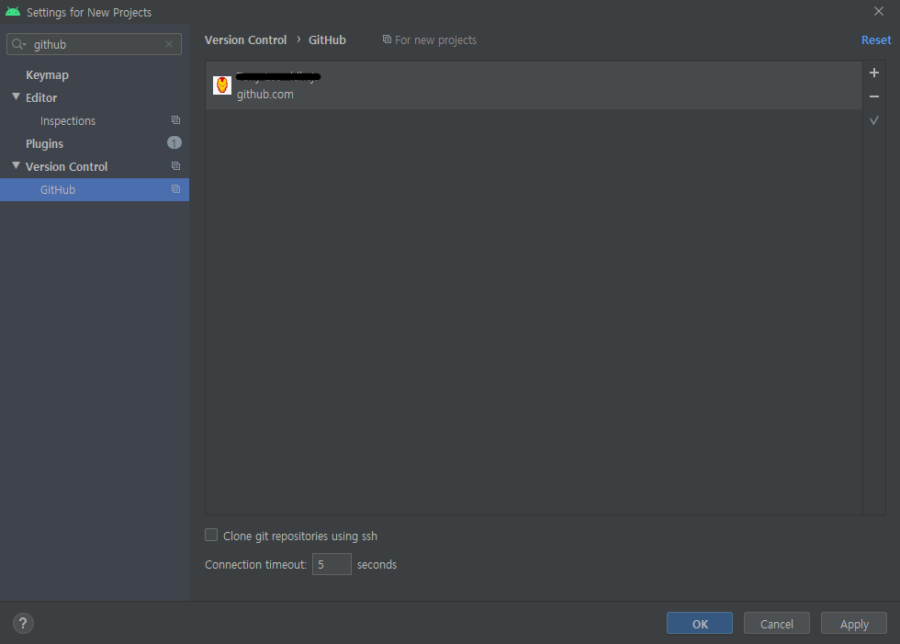Select Version Control in the sidebar
Image resolution: width=900 pixels, height=644 pixels.
(x=66, y=167)
